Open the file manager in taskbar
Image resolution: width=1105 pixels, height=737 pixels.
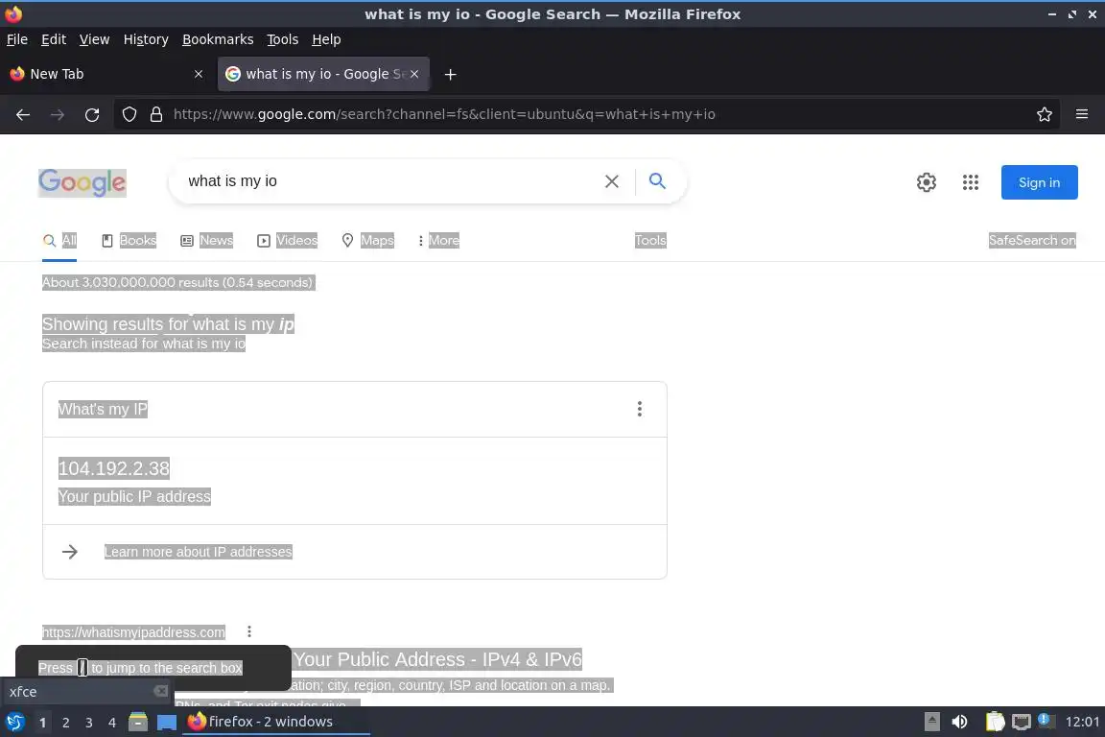click(138, 722)
